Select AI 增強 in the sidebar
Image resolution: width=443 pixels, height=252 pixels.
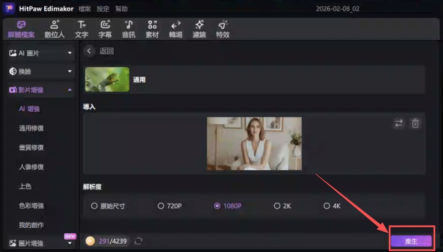29,109
